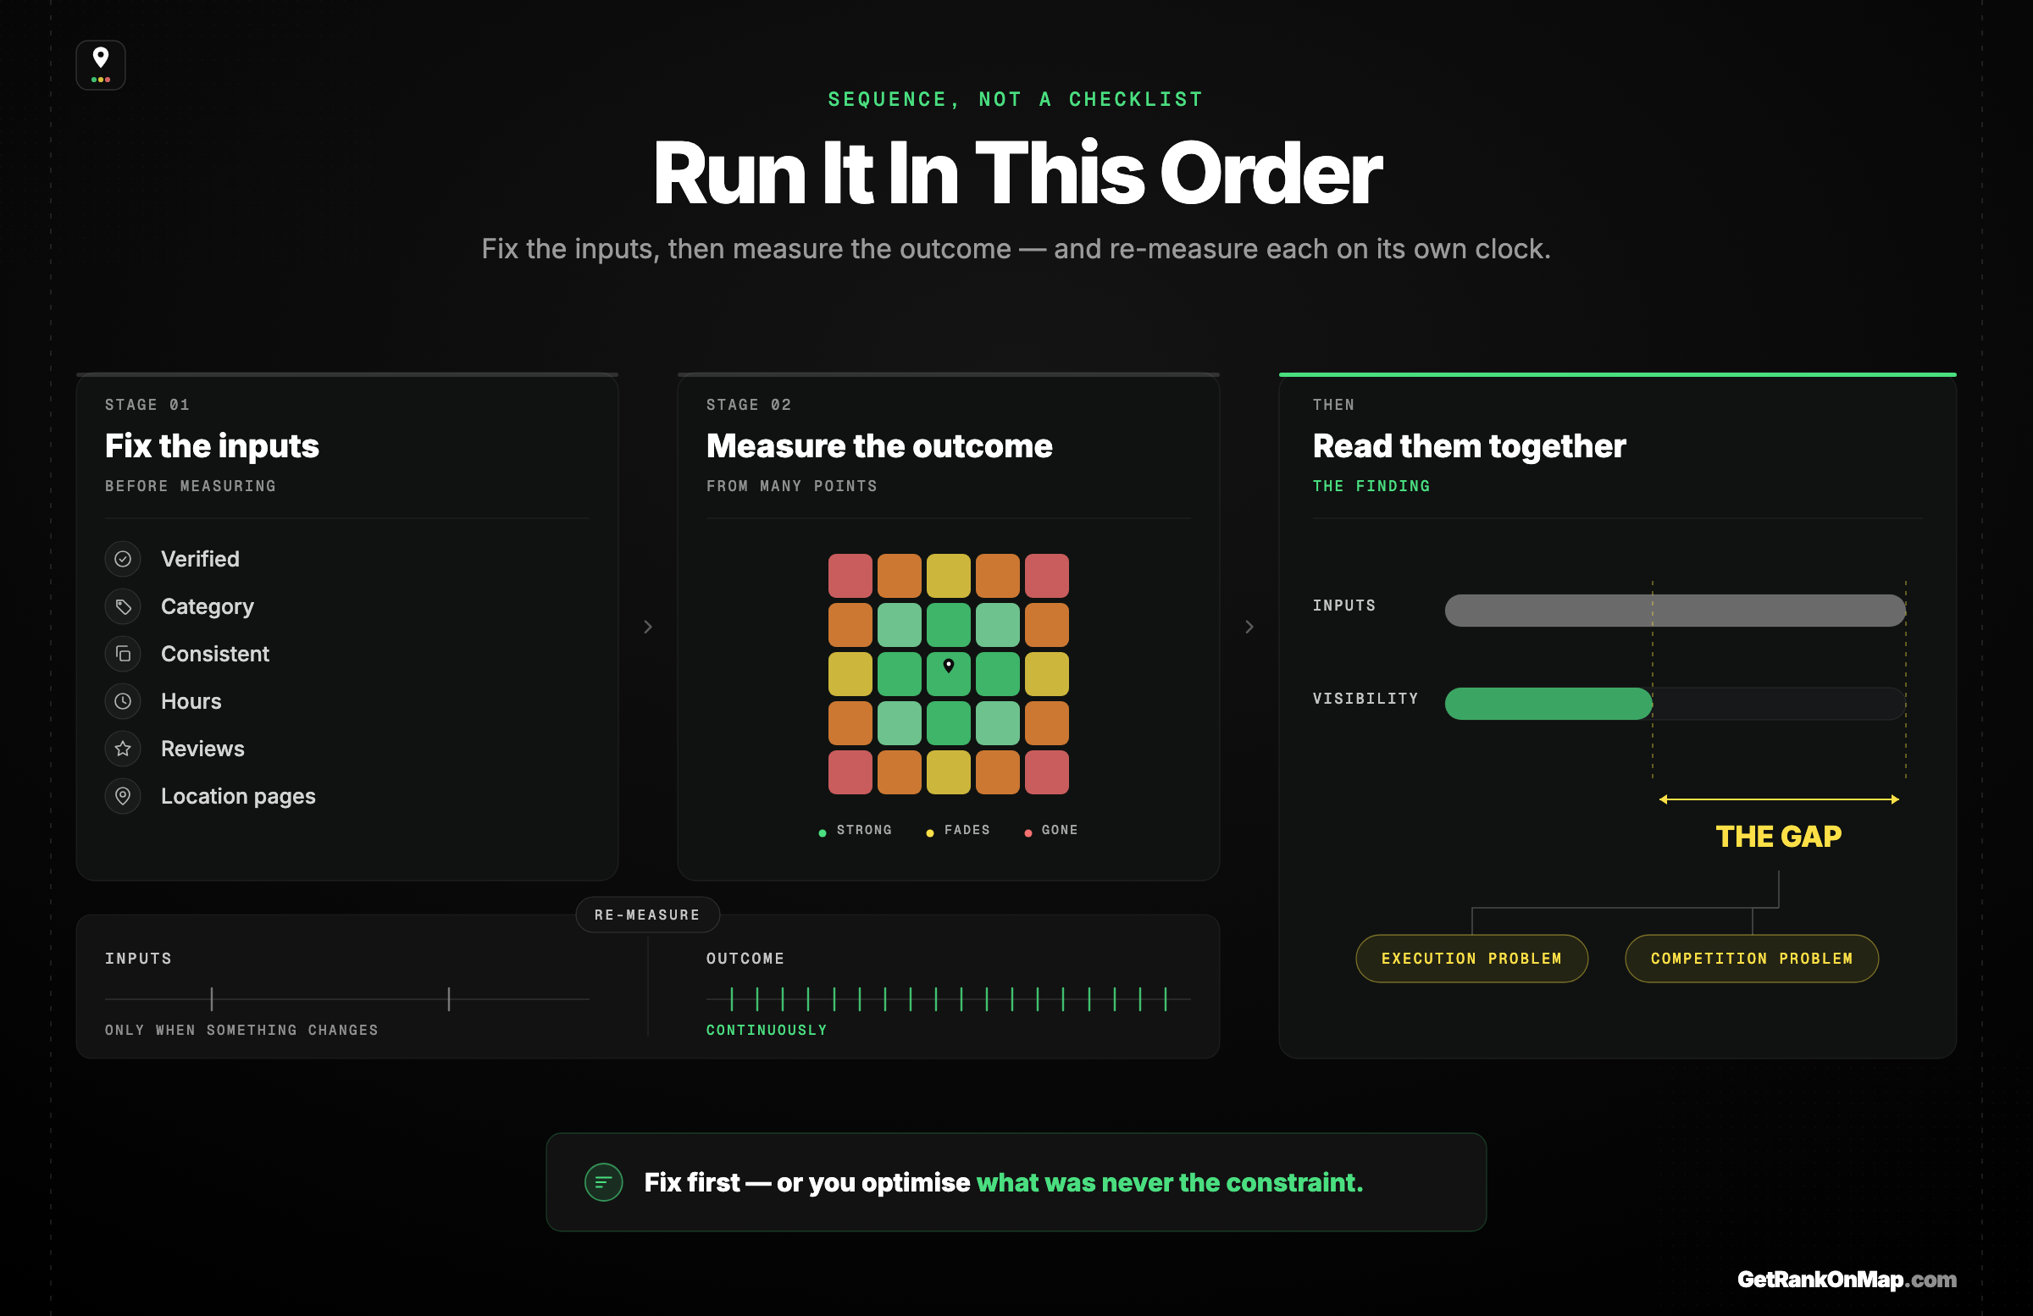
Task: Click the Hours clock icon
Action: pos(123,701)
